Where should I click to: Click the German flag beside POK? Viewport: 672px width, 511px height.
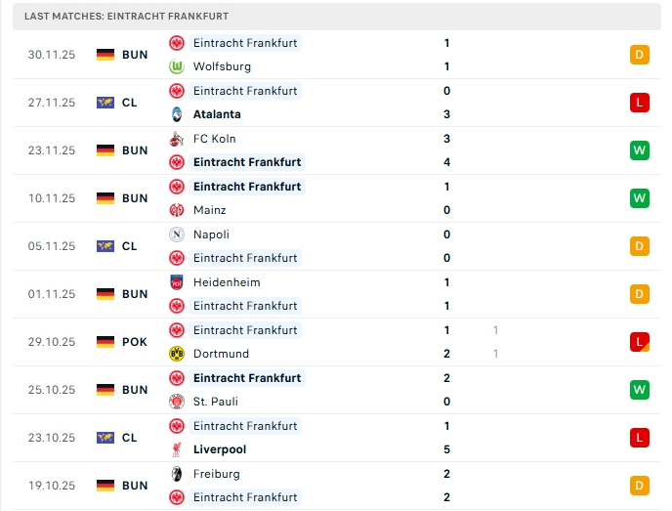tap(105, 342)
